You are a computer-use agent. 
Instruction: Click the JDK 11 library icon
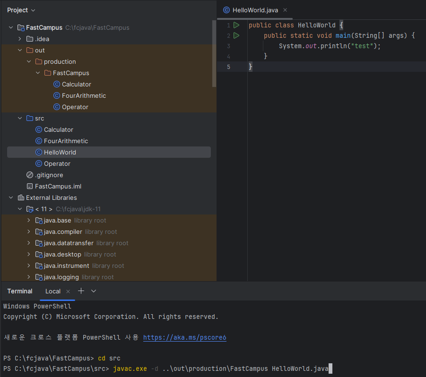click(30, 209)
